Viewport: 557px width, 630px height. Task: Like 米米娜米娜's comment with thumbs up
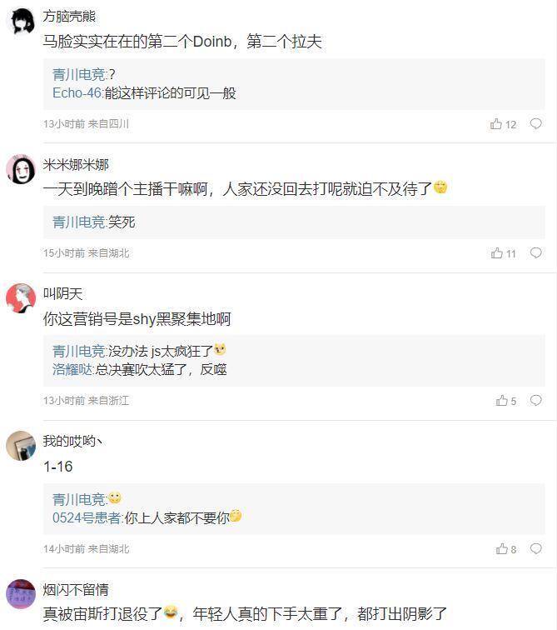(x=496, y=253)
